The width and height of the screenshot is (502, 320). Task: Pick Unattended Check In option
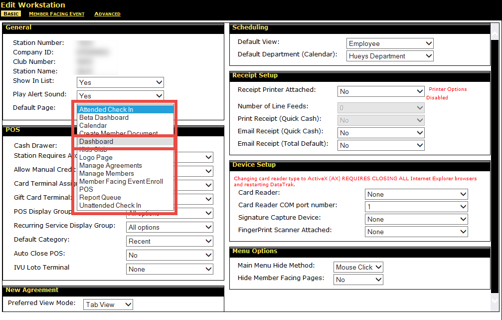[110, 206]
